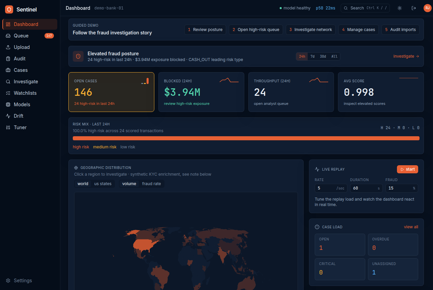
Task: Start guided step 5 Audit imports
Action: (x=400, y=30)
